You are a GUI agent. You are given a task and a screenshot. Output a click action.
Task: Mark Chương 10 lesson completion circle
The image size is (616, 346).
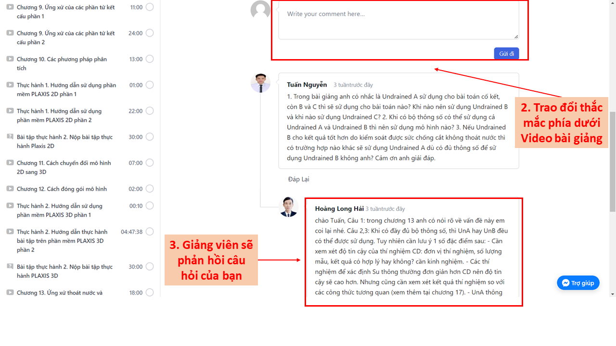point(150,59)
